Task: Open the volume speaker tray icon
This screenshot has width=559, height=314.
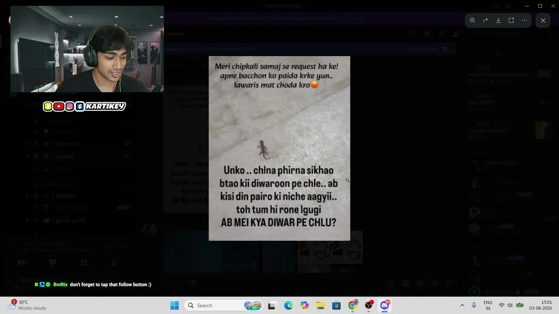Action: (510, 305)
